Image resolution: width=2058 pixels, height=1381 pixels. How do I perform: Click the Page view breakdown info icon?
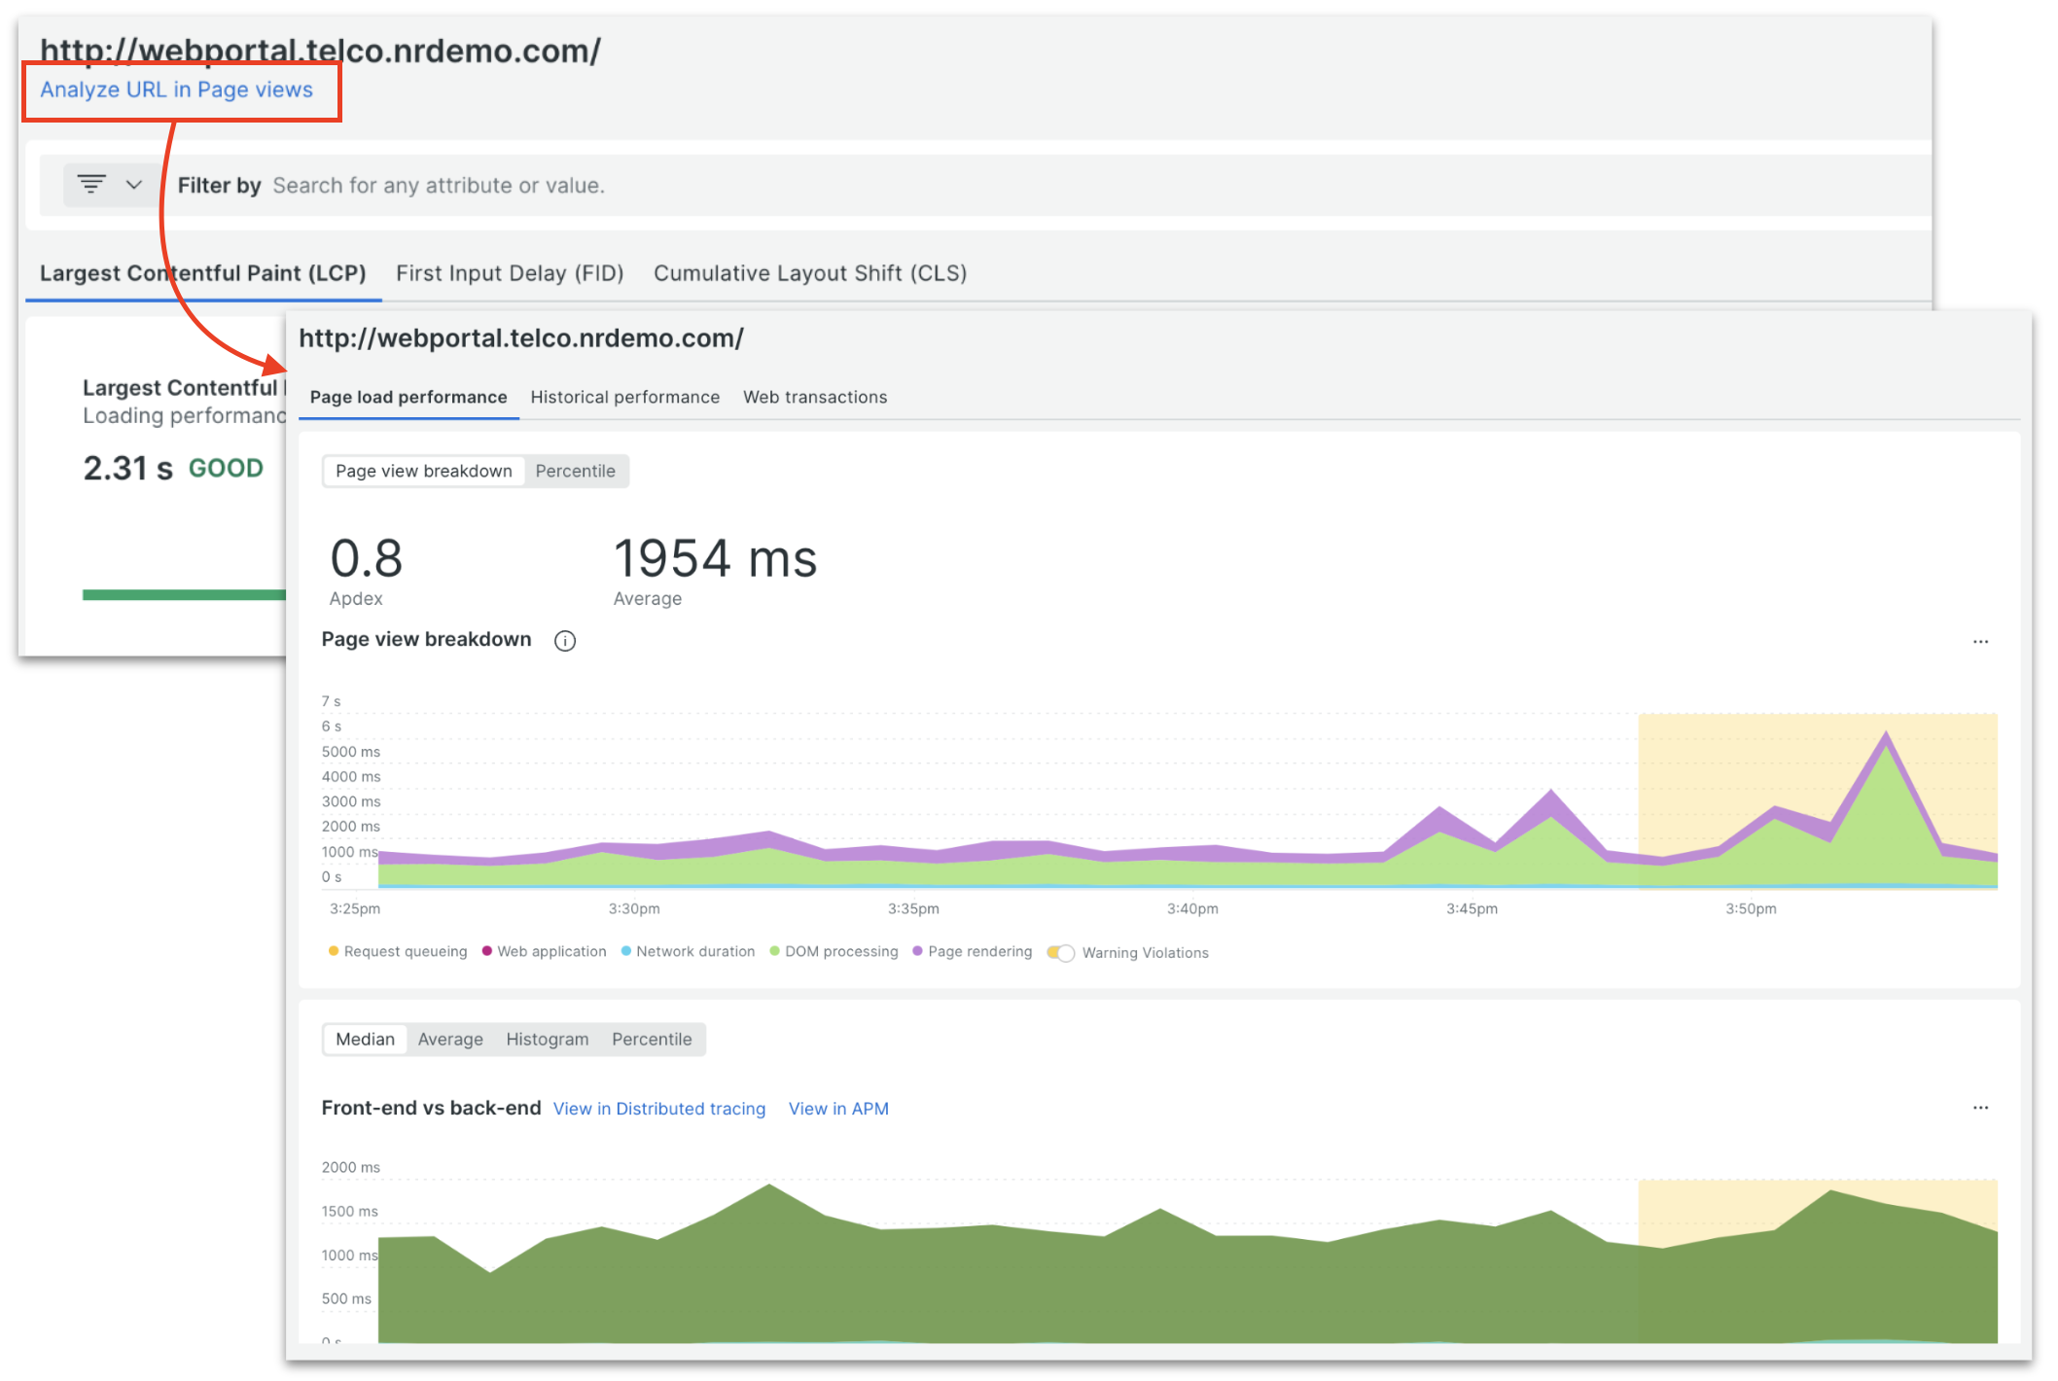click(x=564, y=641)
